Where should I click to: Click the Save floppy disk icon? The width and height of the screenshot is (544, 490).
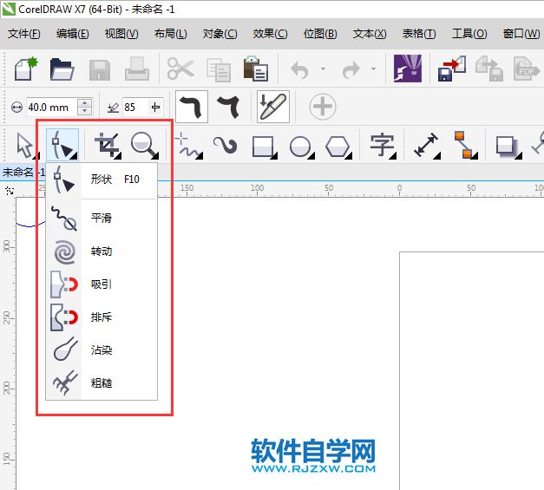[x=100, y=70]
